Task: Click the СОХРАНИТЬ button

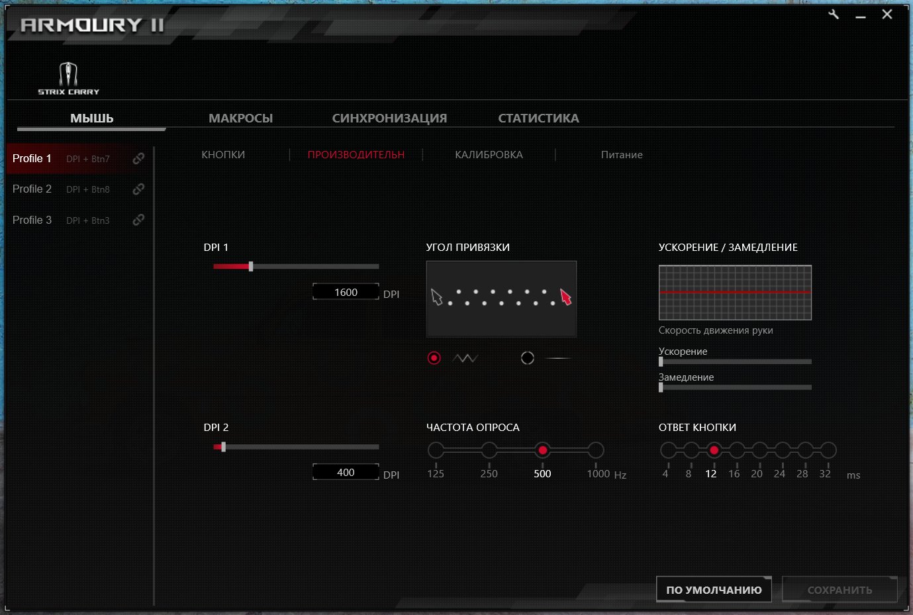Action: tap(840, 590)
